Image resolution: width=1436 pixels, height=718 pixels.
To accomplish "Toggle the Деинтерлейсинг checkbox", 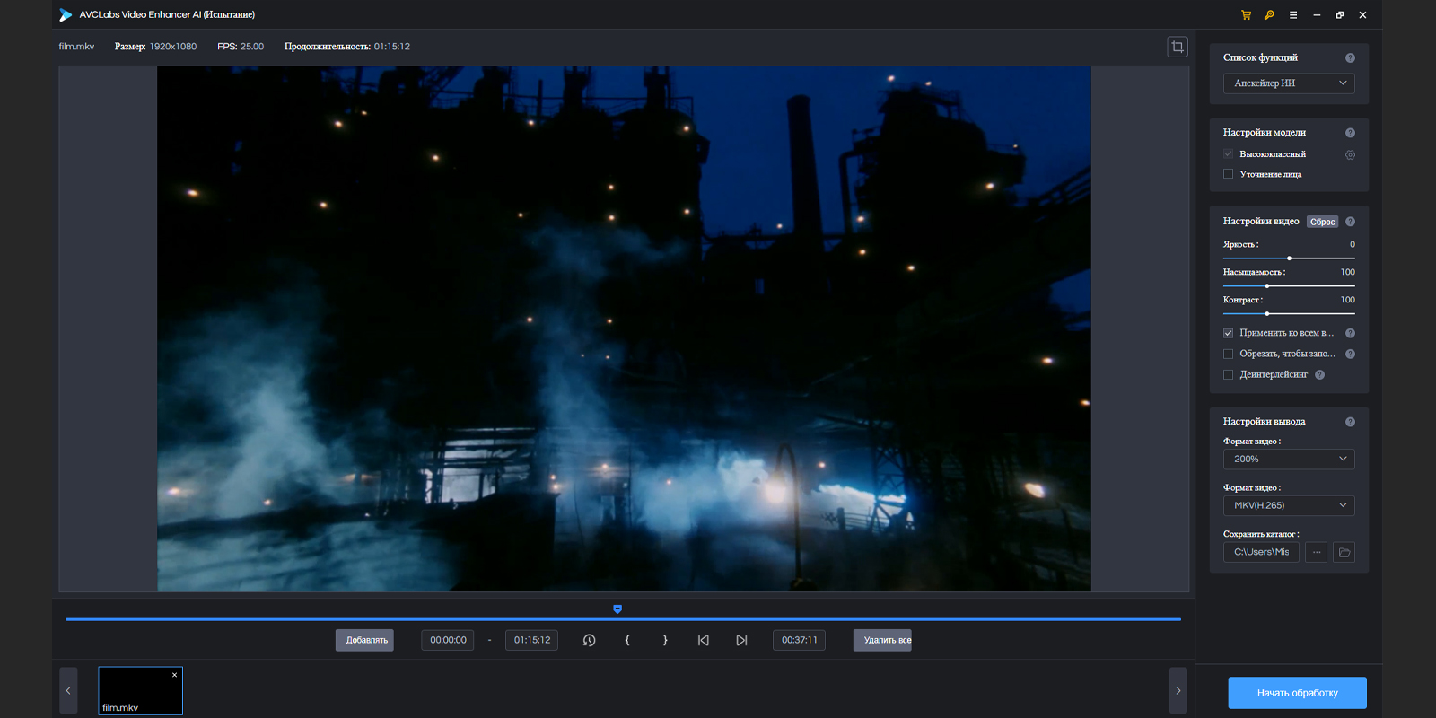I will (1229, 375).
